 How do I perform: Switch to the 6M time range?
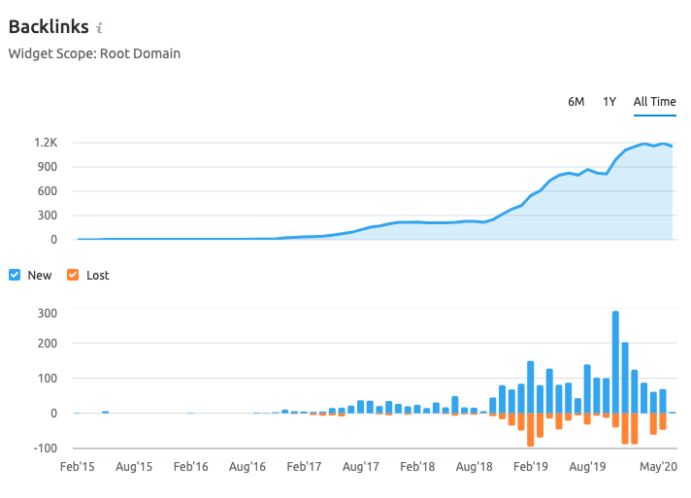coord(576,102)
